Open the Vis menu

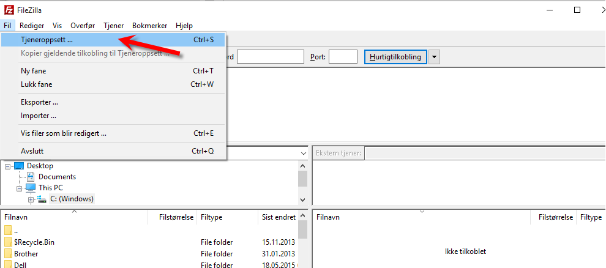[57, 26]
